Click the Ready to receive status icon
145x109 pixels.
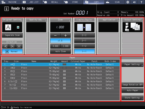point(12,107)
